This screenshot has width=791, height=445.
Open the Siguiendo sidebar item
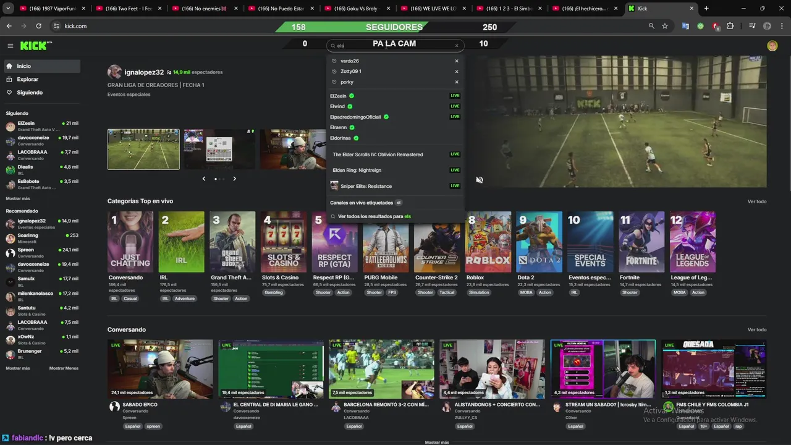tap(41, 93)
